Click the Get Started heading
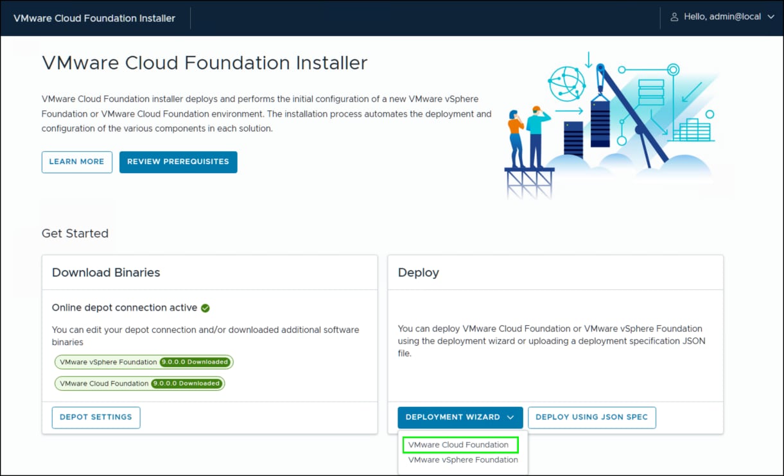 click(75, 234)
